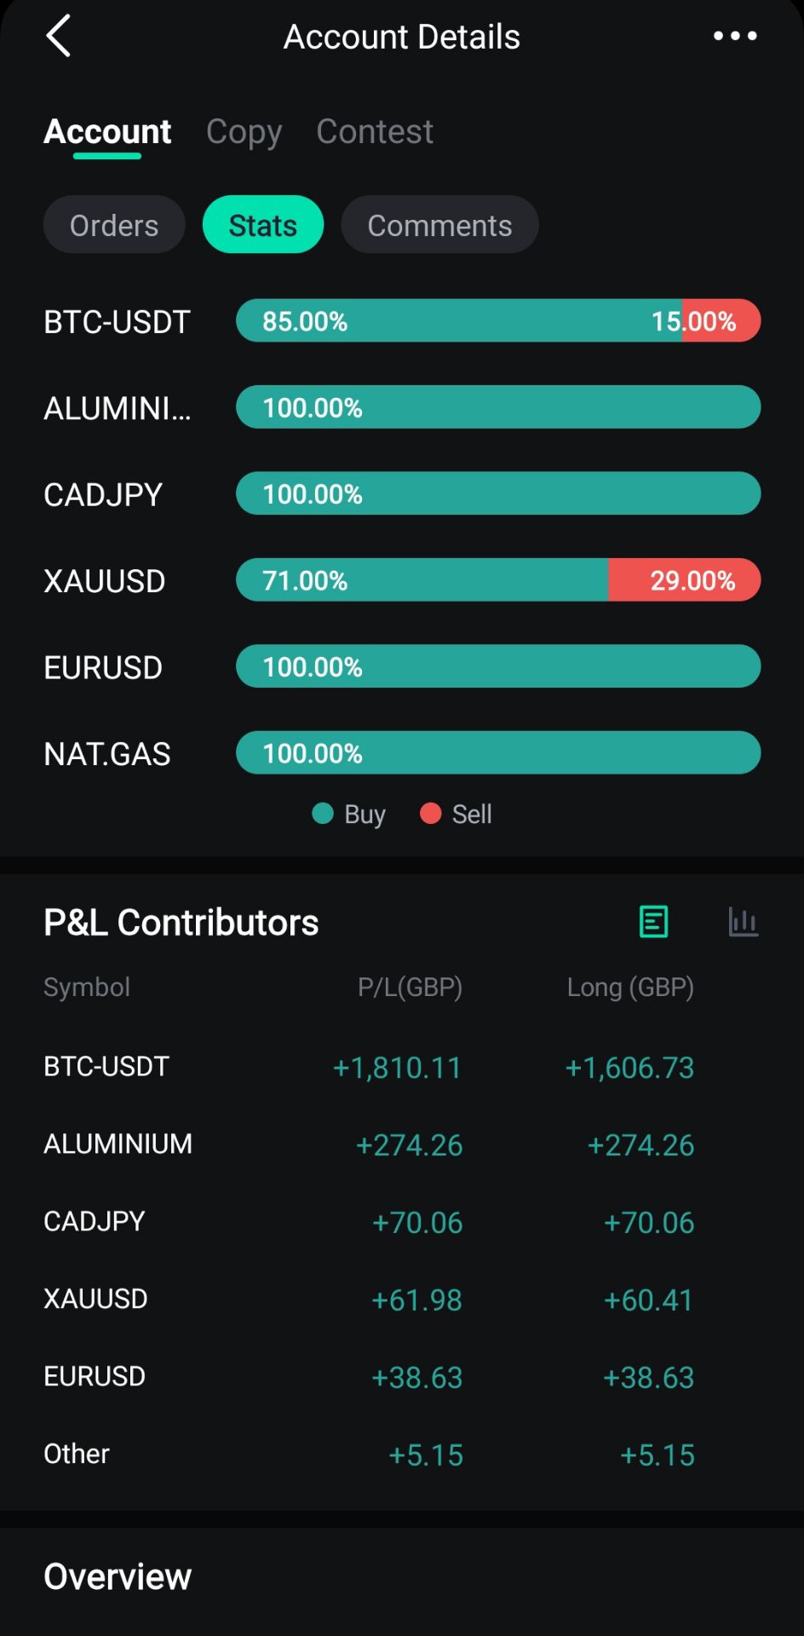Tap the Long (GBP) column header
This screenshot has width=804, height=1636.
point(630,988)
